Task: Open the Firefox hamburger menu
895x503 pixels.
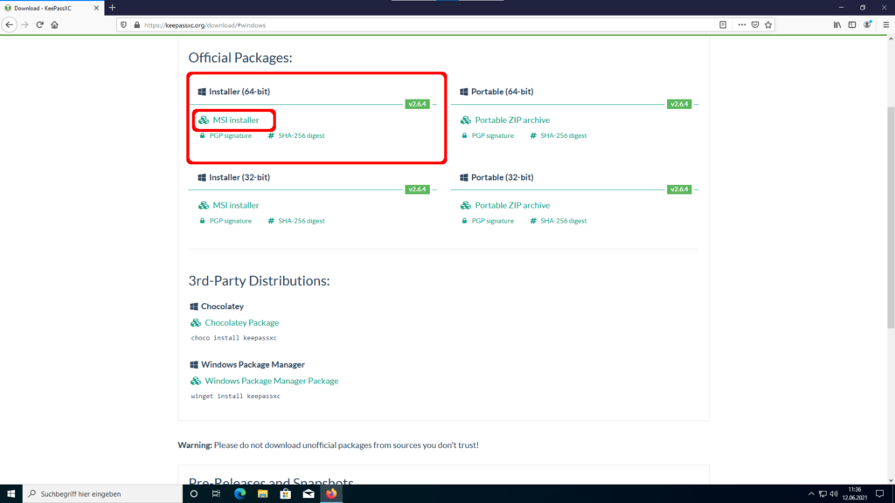Action: click(886, 25)
